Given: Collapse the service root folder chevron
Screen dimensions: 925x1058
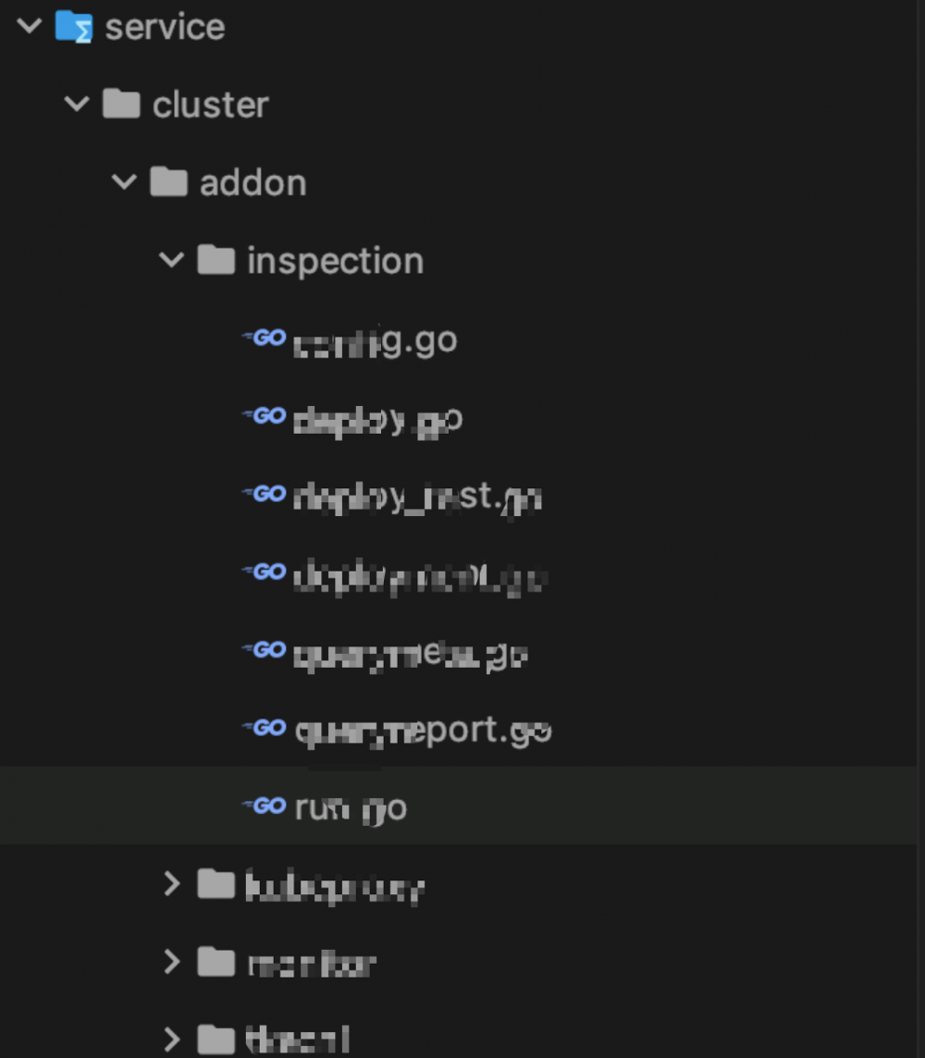Looking at the screenshot, I should [x=30, y=26].
